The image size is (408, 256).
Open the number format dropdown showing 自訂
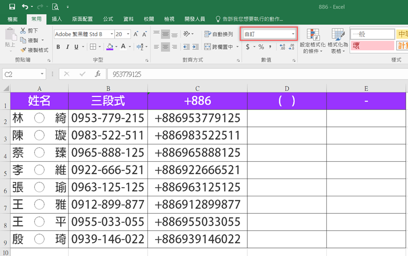pos(293,34)
